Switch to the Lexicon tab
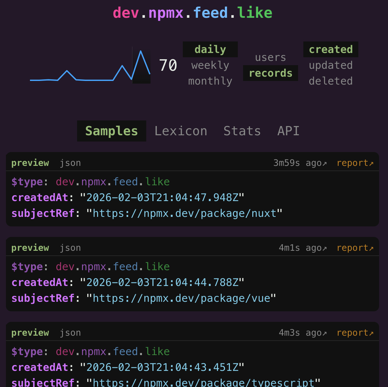 click(x=181, y=131)
